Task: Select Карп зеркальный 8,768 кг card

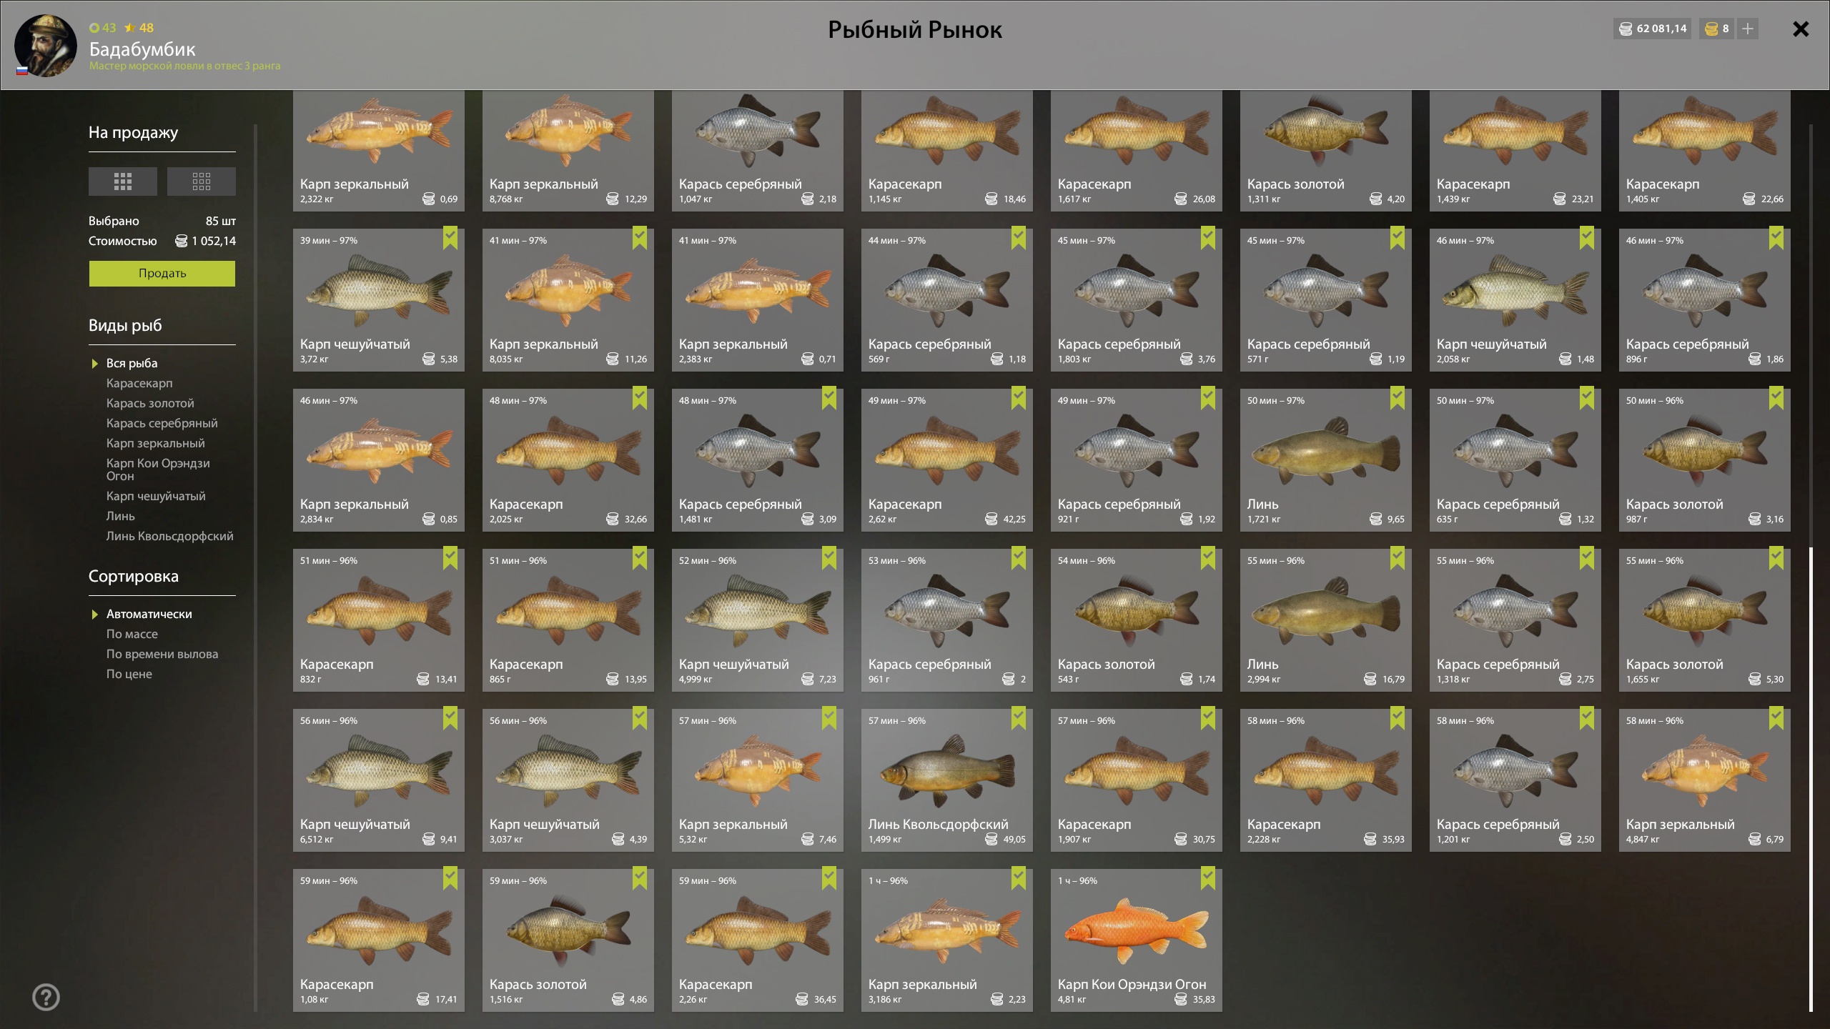Action: (x=568, y=151)
